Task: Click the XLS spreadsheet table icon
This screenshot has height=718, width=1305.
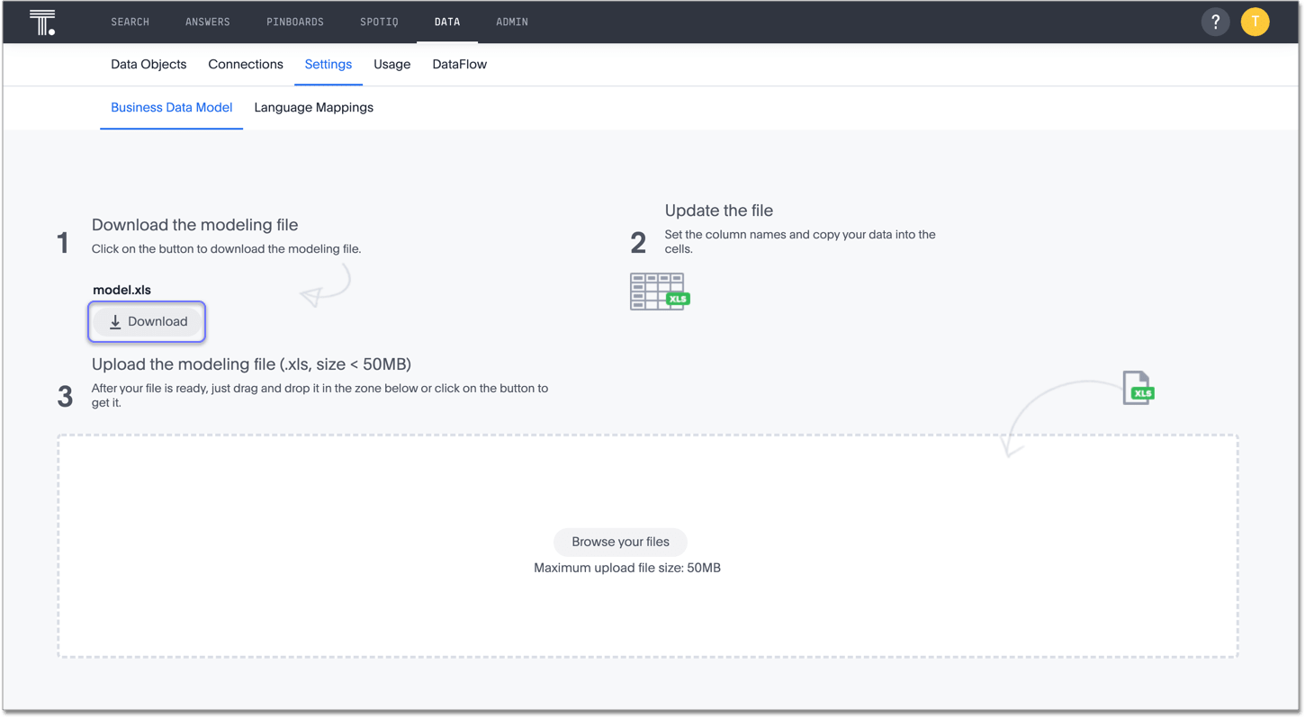Action: [x=659, y=292]
